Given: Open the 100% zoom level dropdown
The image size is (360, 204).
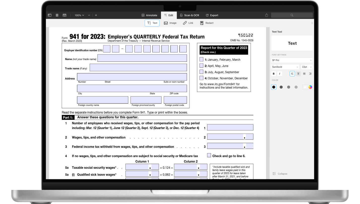Looking at the screenshot, I should point(79,15).
